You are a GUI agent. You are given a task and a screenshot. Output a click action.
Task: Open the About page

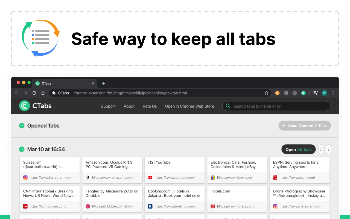(x=129, y=106)
